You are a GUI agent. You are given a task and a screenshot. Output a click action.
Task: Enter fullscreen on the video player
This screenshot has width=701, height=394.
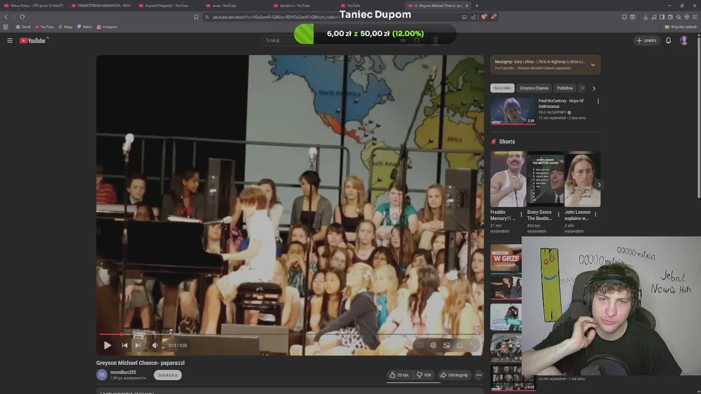(x=473, y=345)
